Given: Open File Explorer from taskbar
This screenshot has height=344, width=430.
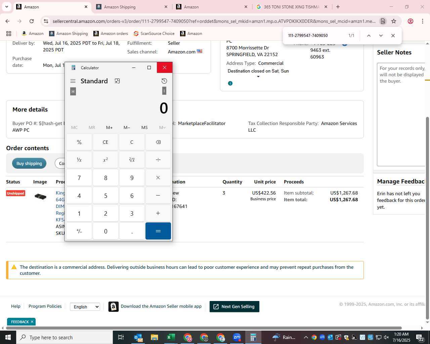Looking at the screenshot, I should click(155, 337).
